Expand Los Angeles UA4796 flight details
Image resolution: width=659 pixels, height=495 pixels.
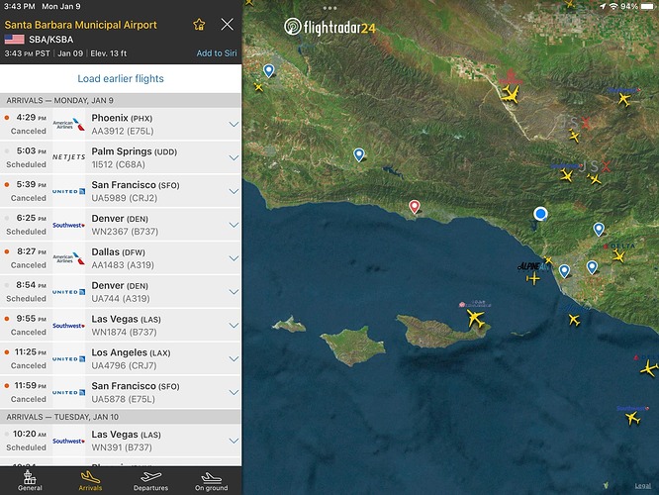[x=234, y=358]
